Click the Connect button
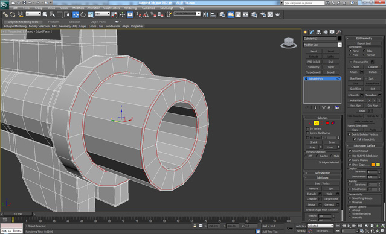Image resolution: width=386 pixels, height=234 pixels. click(329, 204)
